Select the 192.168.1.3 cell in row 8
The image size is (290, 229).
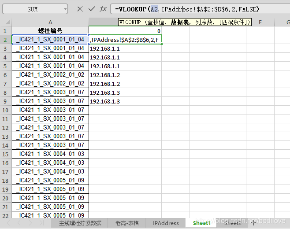tap(125, 92)
